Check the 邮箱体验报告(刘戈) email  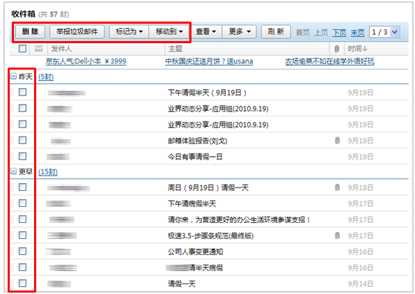click(x=22, y=140)
